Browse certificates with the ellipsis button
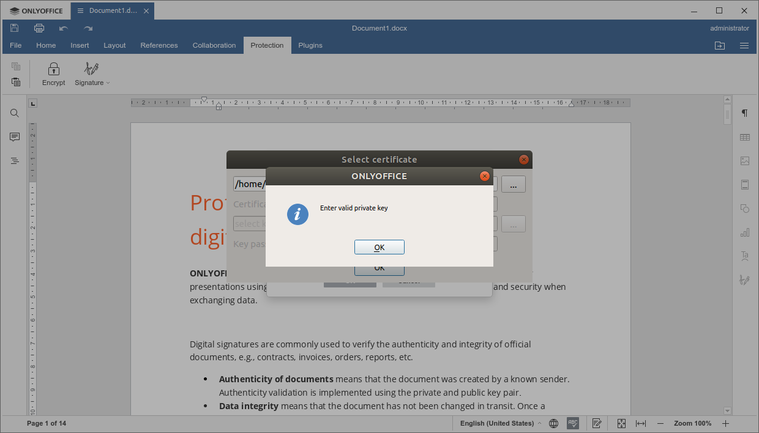 pyautogui.click(x=513, y=183)
